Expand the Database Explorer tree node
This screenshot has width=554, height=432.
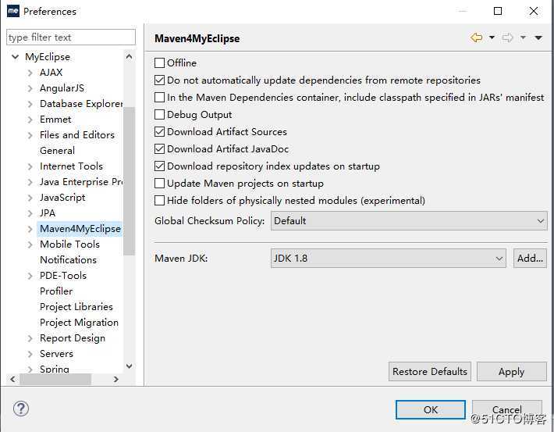(x=30, y=104)
